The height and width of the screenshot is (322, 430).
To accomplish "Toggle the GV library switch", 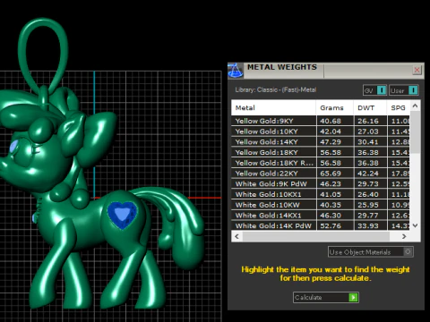I will click(x=374, y=90).
